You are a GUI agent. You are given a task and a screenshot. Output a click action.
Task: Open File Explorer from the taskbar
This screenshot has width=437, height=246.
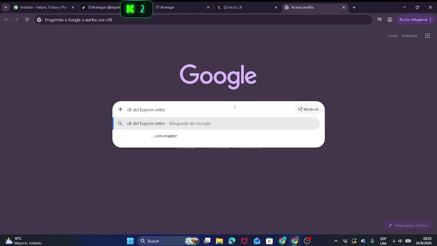[x=219, y=241]
